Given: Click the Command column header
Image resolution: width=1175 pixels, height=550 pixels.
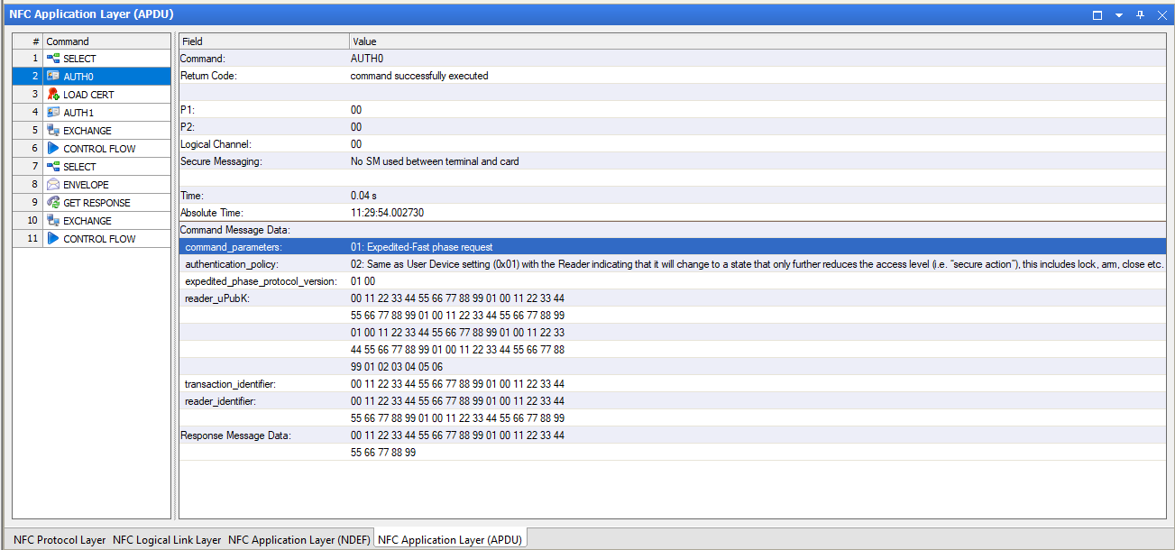Looking at the screenshot, I should tap(106, 41).
